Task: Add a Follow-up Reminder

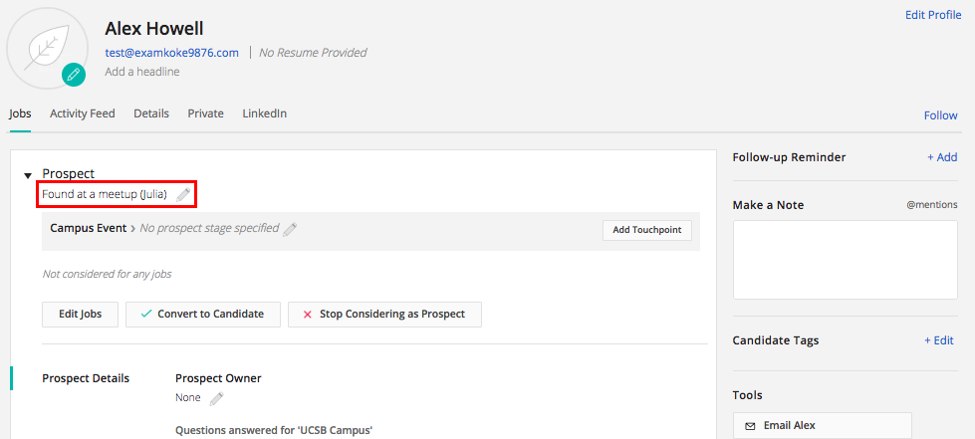Action: (942, 157)
